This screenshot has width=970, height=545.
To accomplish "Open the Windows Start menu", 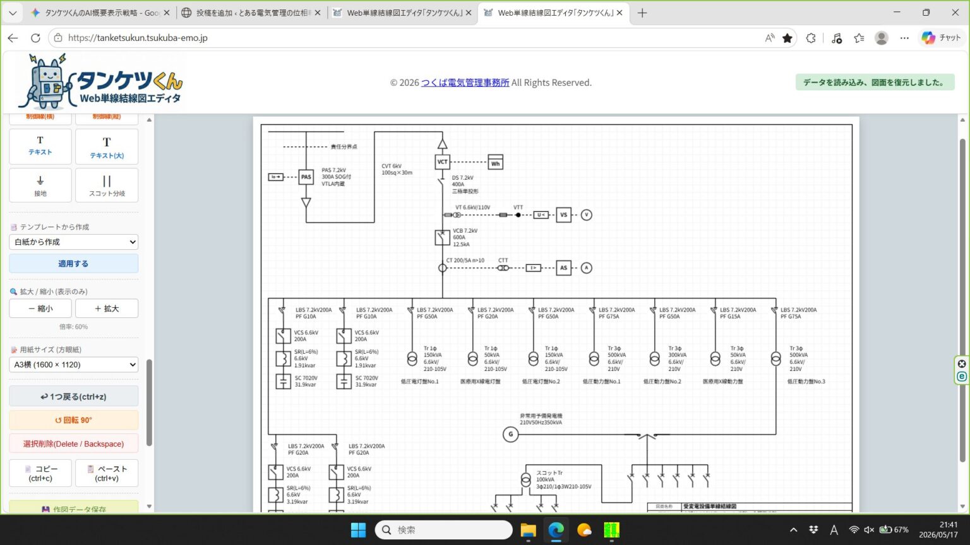I will (x=358, y=530).
